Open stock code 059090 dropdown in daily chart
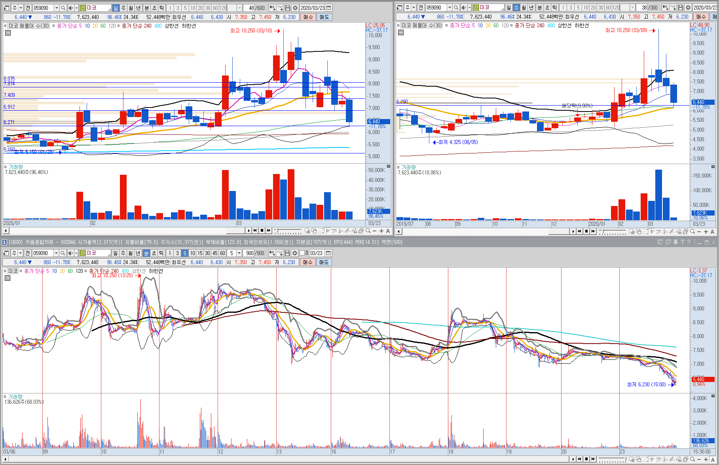Image resolution: width=719 pixels, height=465 pixels. [56, 8]
